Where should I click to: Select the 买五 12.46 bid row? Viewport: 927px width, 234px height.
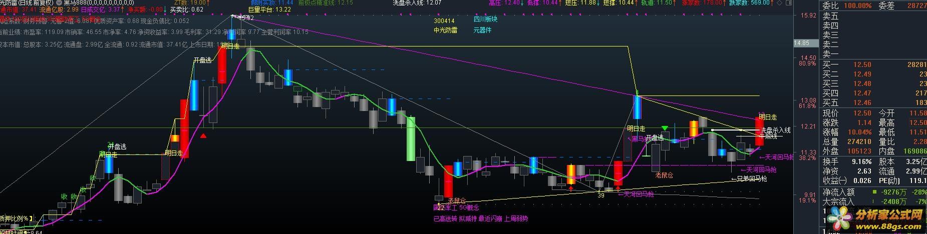874,102
